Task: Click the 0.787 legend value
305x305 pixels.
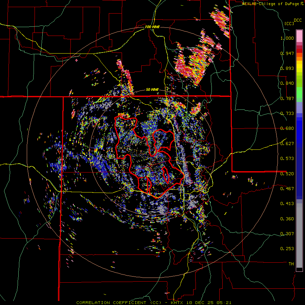Action: tap(287, 98)
